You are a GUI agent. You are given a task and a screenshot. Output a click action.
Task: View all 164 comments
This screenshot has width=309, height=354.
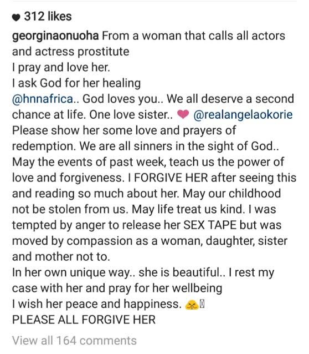(x=74, y=341)
